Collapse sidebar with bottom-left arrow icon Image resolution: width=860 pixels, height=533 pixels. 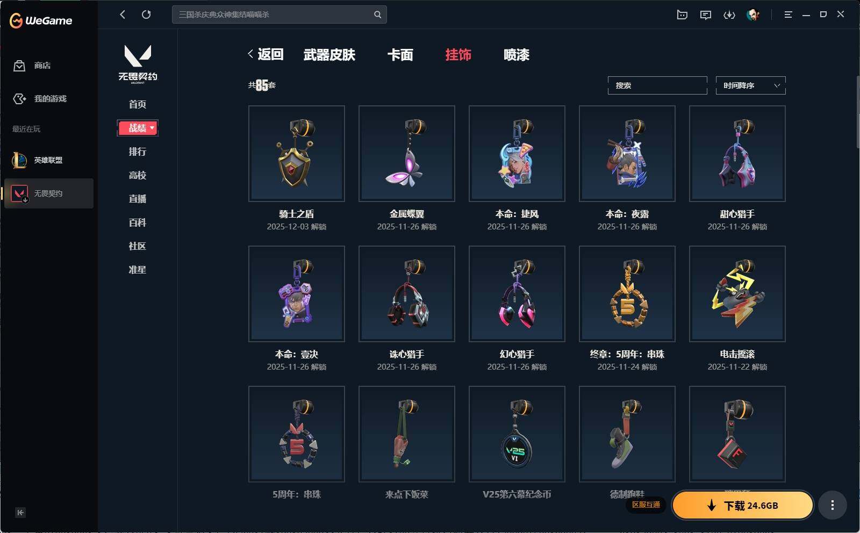coord(20,513)
